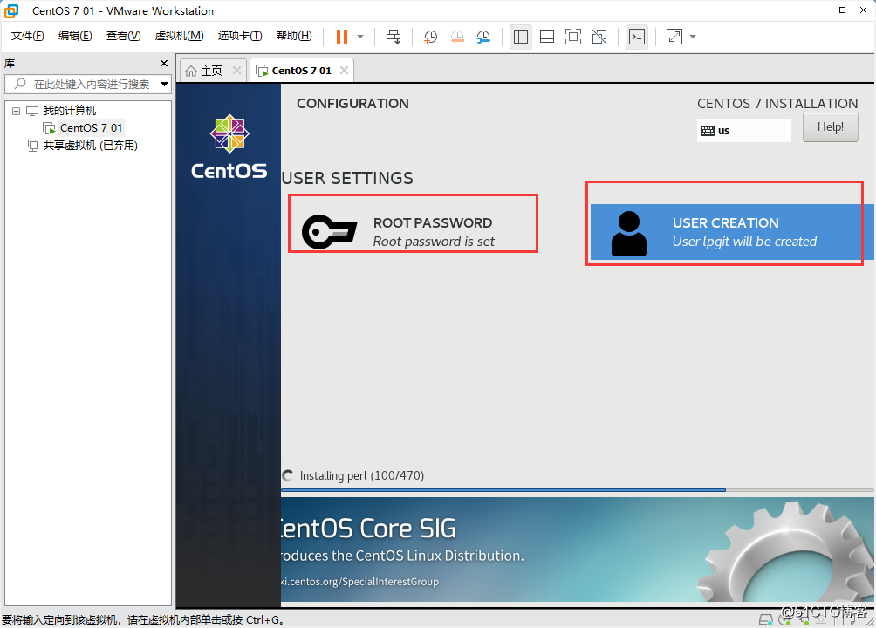Image resolution: width=876 pixels, height=628 pixels.
Task: Enter full screen mode icon
Action: point(573,37)
